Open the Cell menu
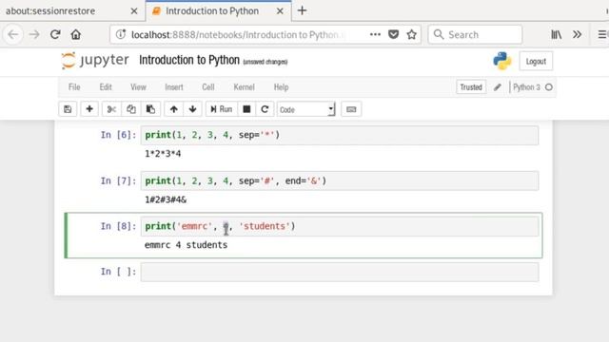The width and height of the screenshot is (609, 342). 208,87
